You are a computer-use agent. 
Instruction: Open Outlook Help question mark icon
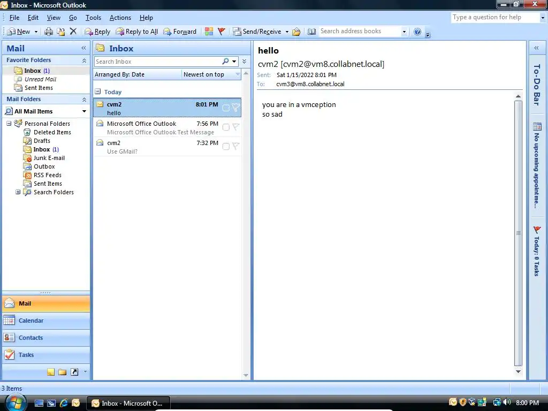[417, 32]
